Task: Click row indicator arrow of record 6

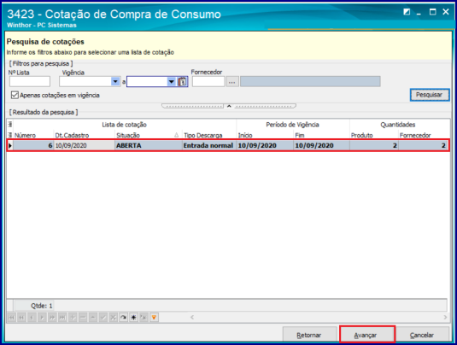Action: 10,145
